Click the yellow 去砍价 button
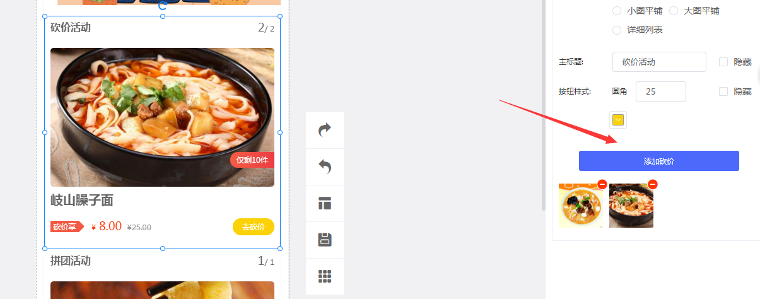Screen dimensions: 760x299 coord(254,226)
